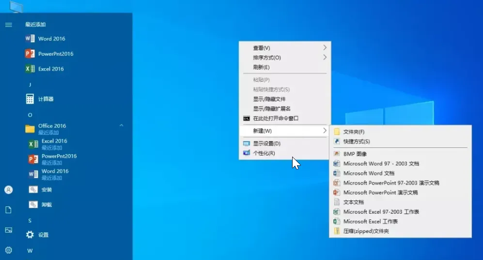Open Documents from Start sidebar icon
Screen dimensions: 483x260
(x=9, y=210)
